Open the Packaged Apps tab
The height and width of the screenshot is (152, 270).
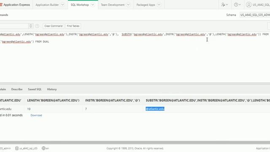(146, 5)
